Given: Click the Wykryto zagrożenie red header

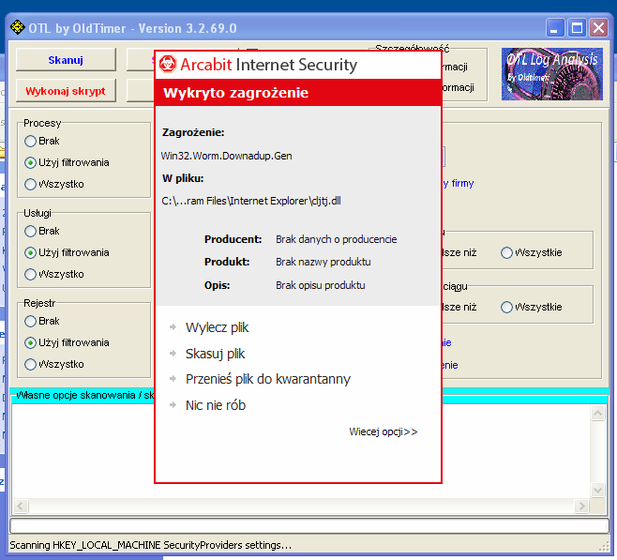Looking at the screenshot, I should [x=298, y=93].
